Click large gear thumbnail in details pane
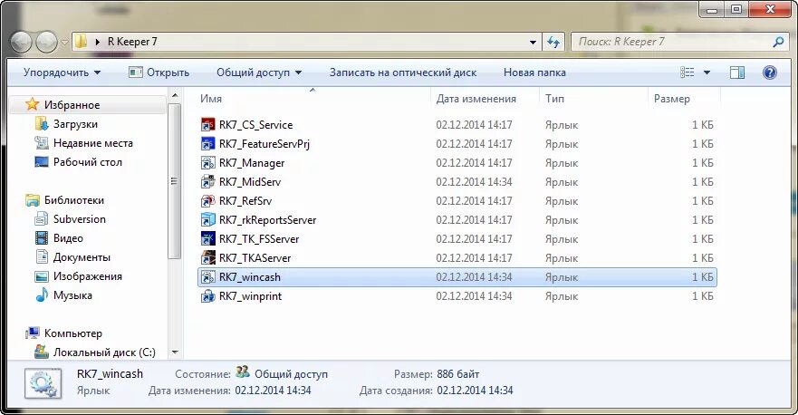This screenshot has height=415, width=798. 43,383
